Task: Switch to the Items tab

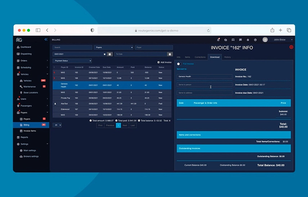Action: (187, 57)
